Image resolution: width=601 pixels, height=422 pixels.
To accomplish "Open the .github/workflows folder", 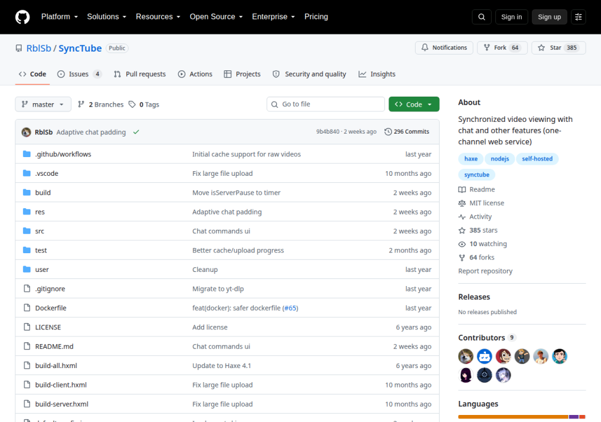I will coord(63,154).
